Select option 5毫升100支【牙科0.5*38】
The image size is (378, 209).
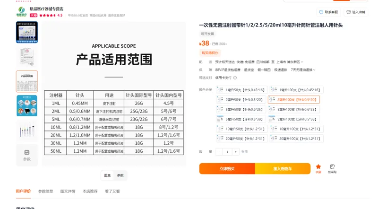(294, 119)
